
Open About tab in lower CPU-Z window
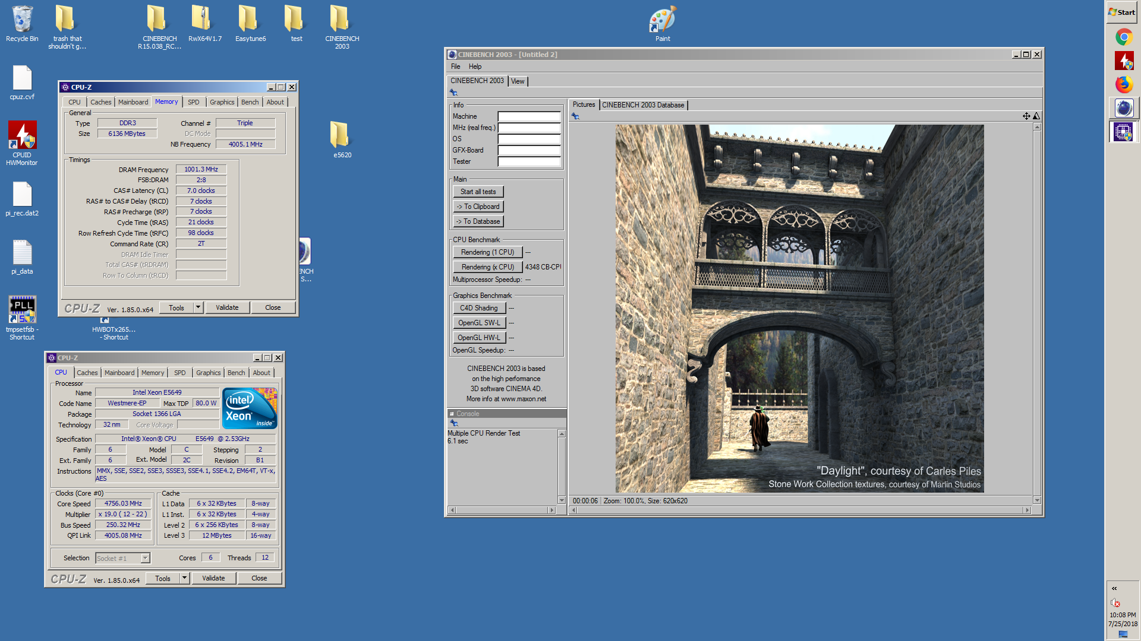coord(261,373)
